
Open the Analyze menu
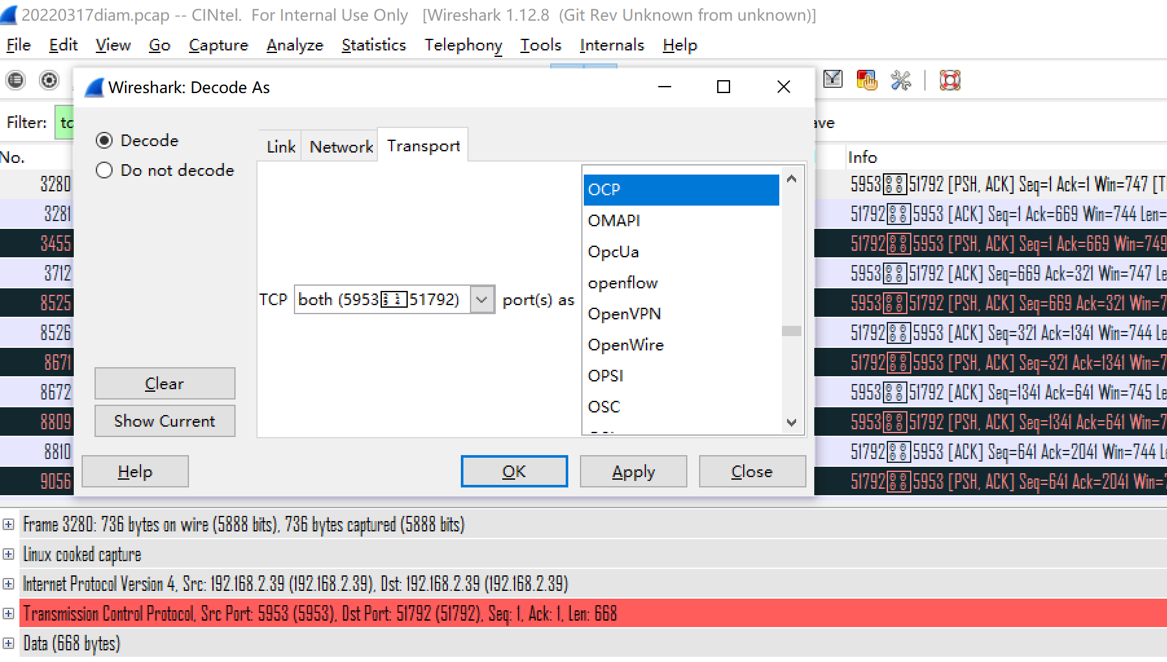tap(295, 45)
